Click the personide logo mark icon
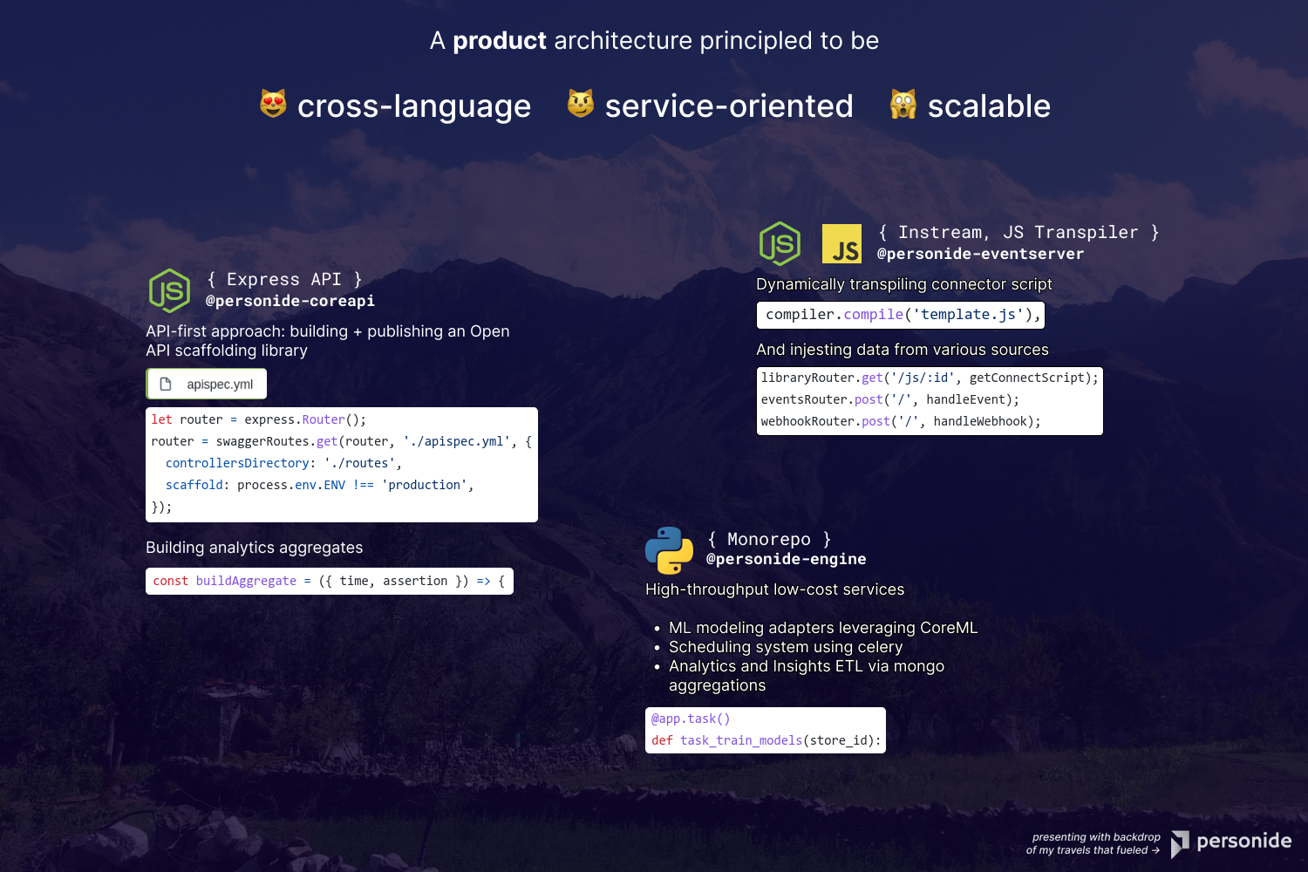The image size is (1308, 872). (x=1180, y=843)
